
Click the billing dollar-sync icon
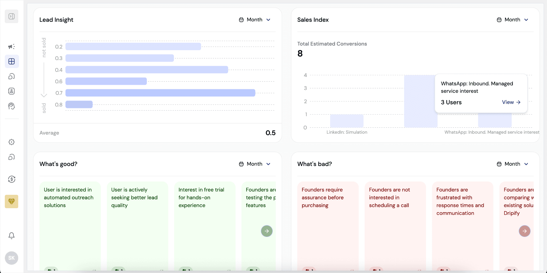11,179
